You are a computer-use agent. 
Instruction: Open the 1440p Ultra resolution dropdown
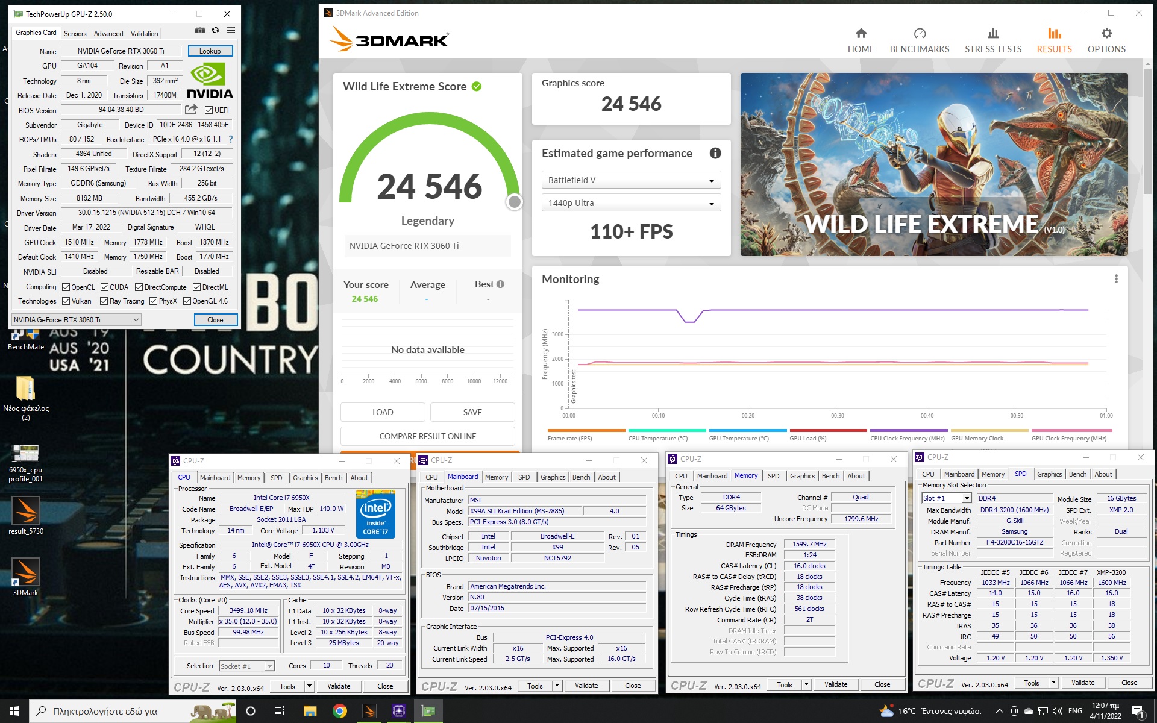click(x=630, y=203)
